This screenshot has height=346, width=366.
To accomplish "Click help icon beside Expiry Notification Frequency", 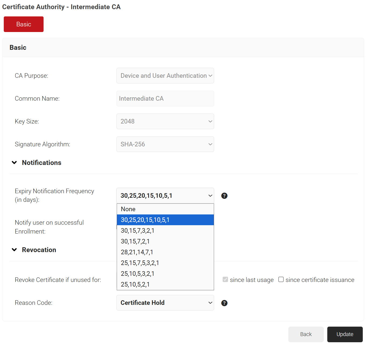I will point(224,196).
